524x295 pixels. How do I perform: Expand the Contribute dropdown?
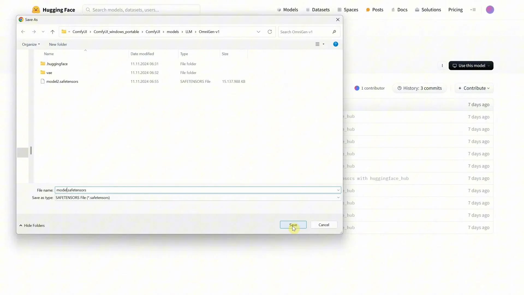474,88
